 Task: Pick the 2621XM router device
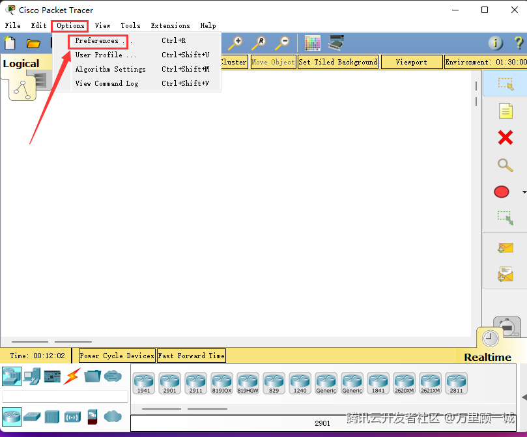click(x=430, y=383)
